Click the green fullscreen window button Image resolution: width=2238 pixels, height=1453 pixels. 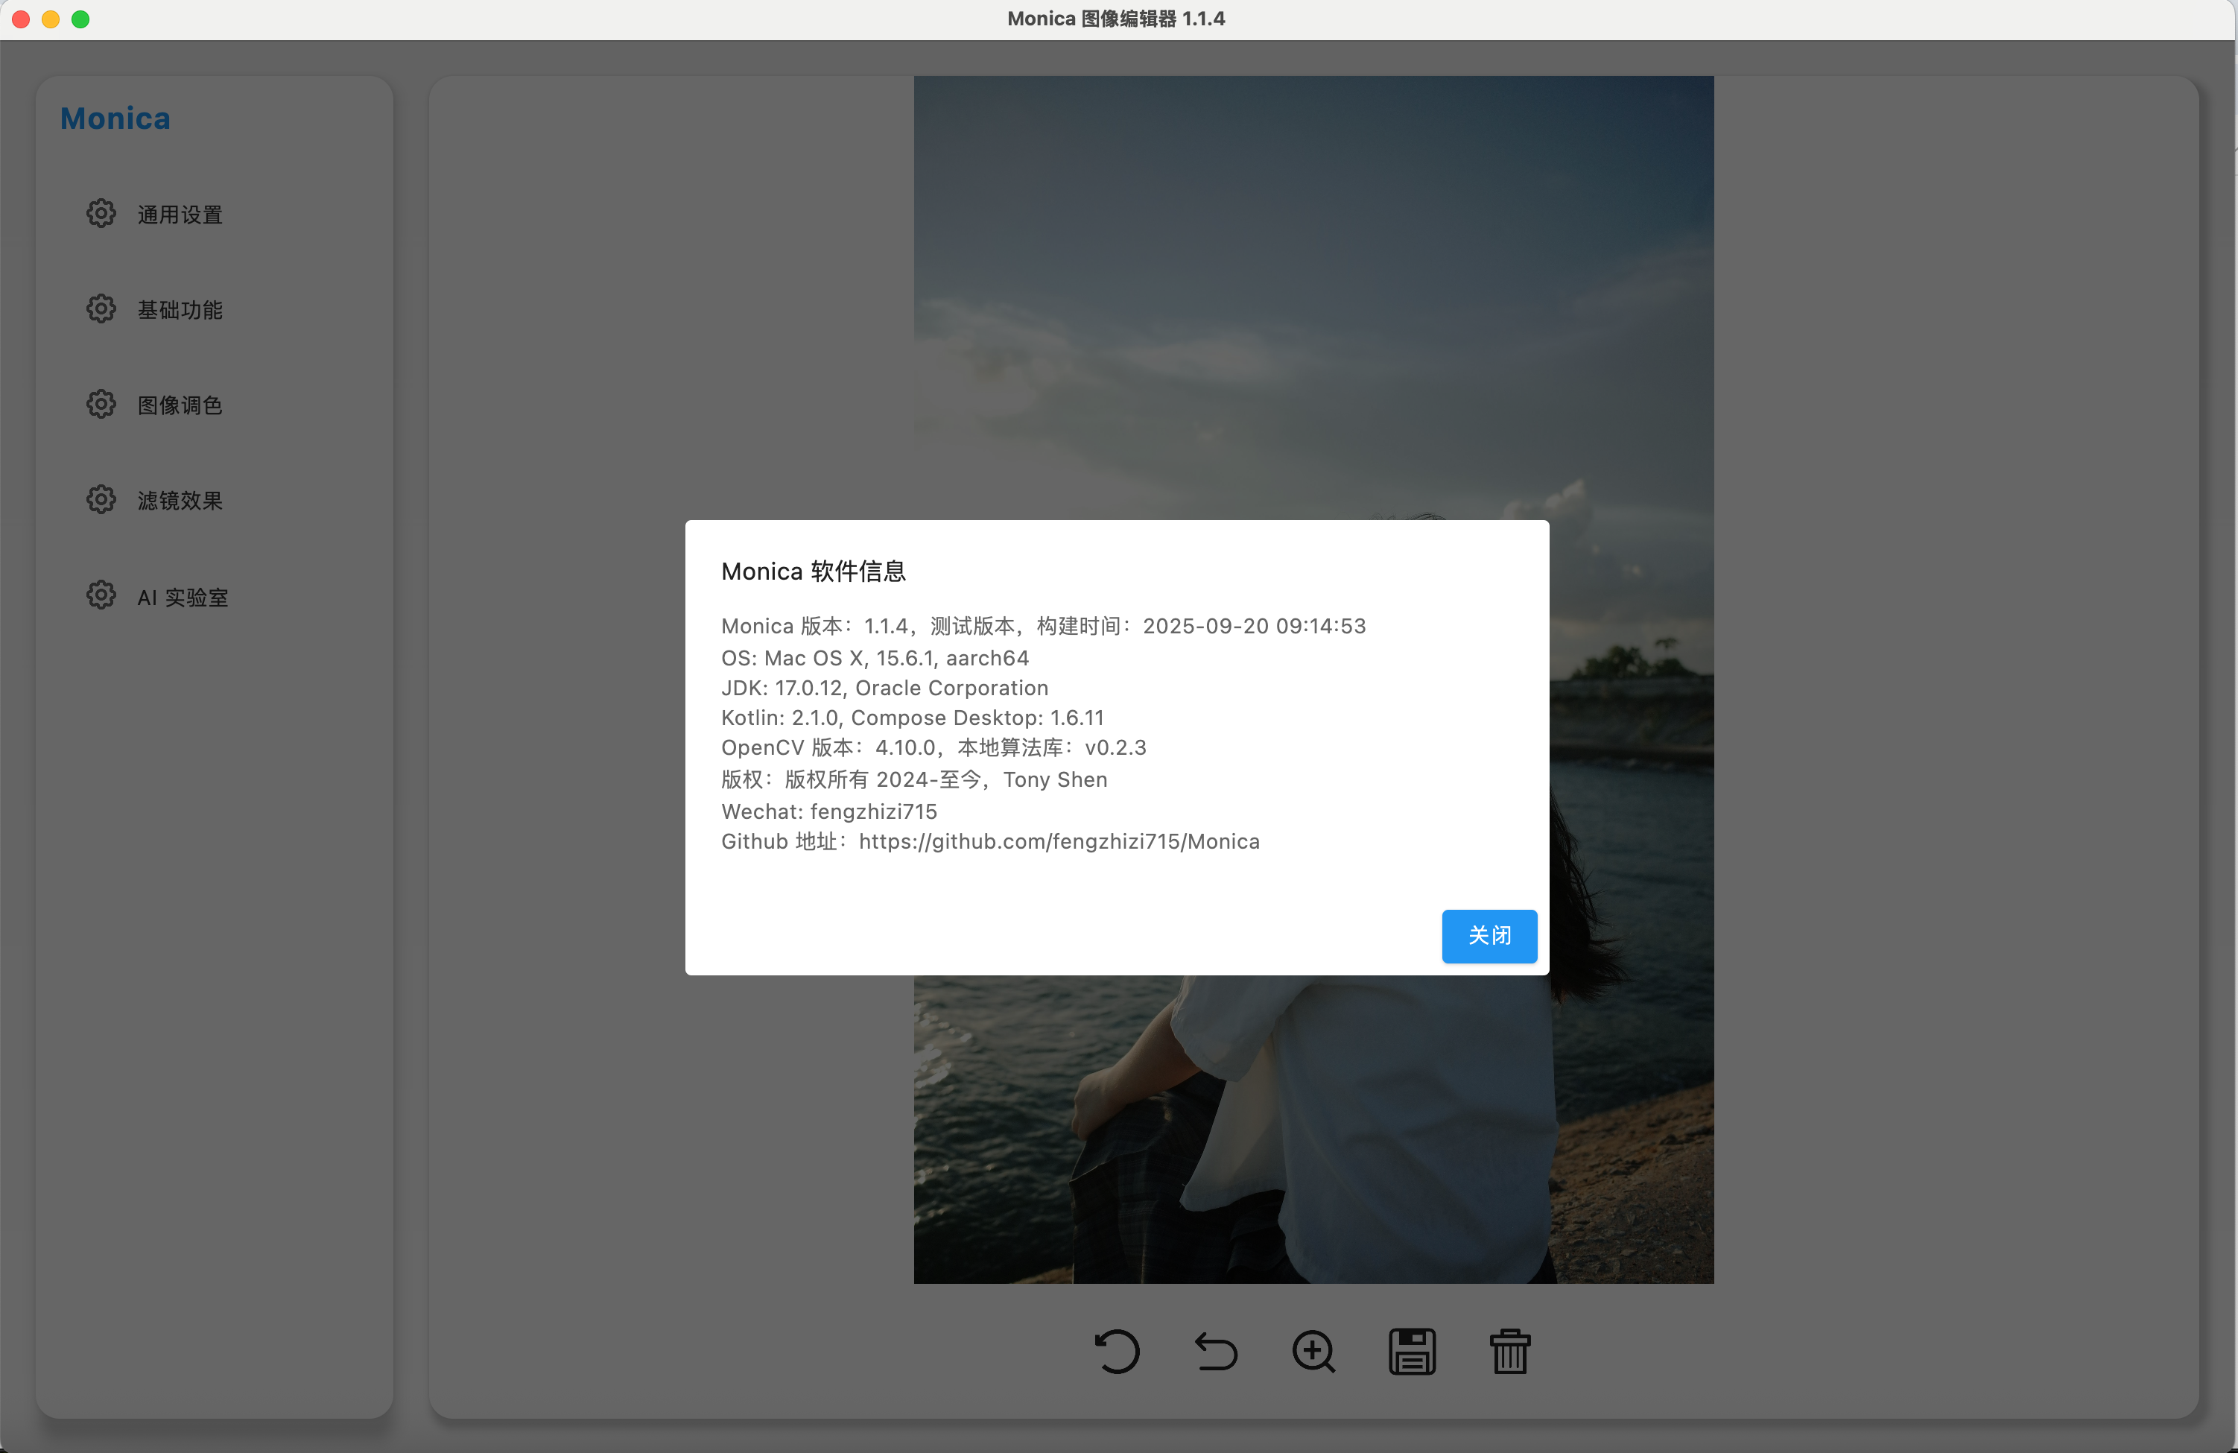(x=81, y=19)
